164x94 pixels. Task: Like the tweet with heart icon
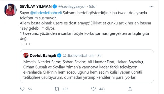93,89
